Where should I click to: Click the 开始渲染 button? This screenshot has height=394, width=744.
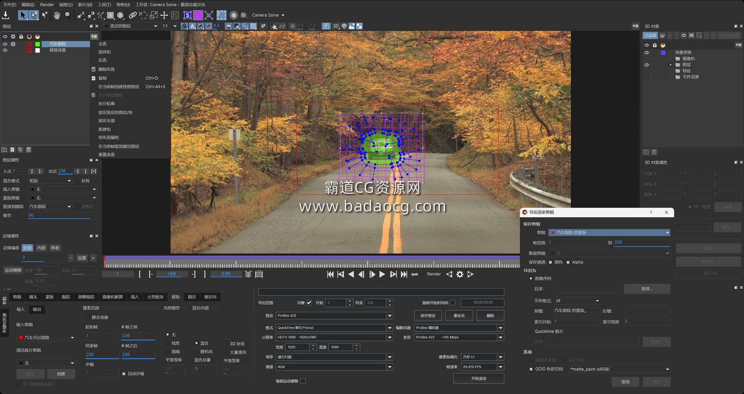[479, 378]
